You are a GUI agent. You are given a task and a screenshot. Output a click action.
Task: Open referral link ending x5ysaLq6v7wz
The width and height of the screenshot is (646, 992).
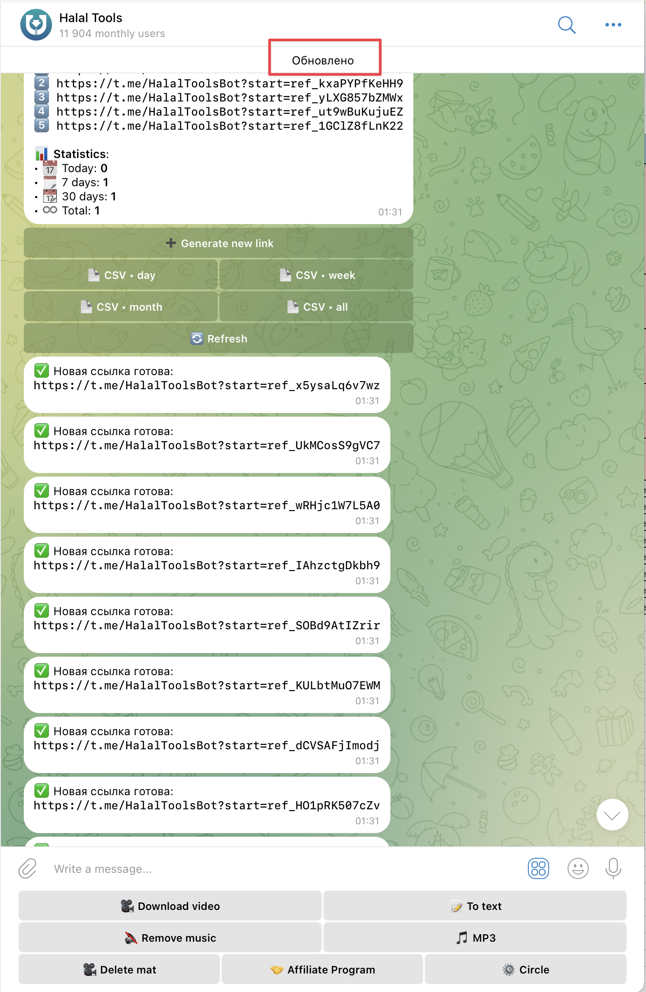(207, 386)
